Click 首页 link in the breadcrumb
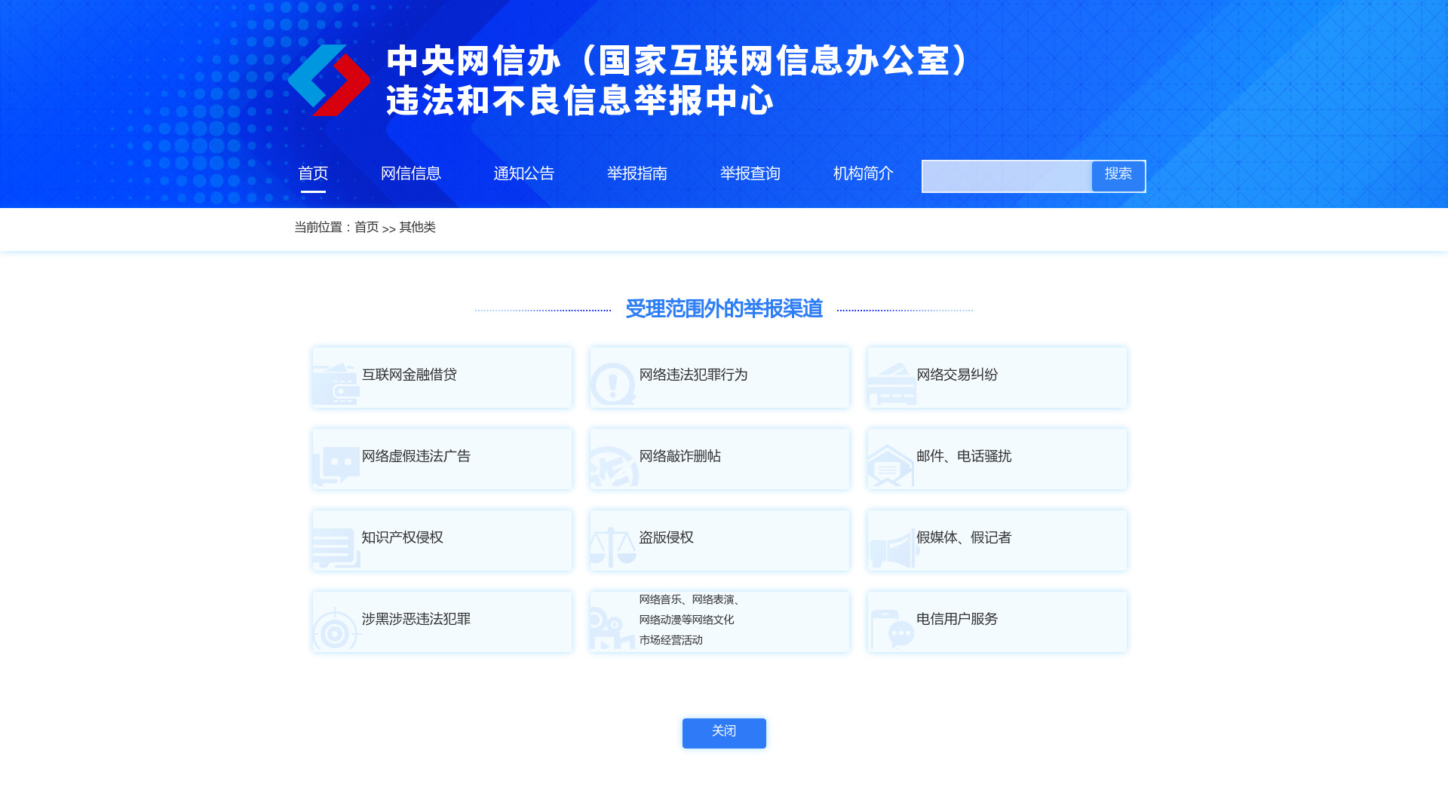1448x793 pixels. pyautogui.click(x=367, y=227)
